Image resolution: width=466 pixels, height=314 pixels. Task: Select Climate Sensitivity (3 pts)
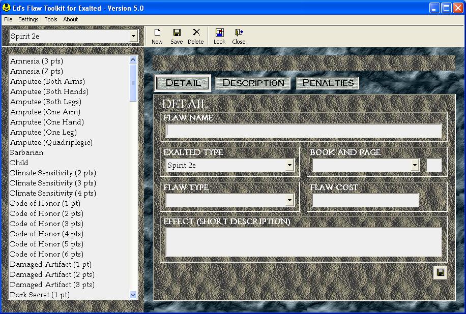tap(53, 183)
